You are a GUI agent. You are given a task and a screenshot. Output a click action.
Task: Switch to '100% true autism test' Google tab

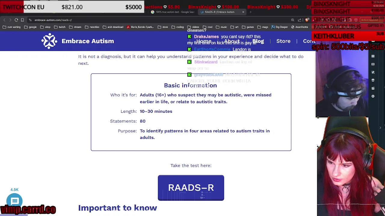[x=173, y=12]
